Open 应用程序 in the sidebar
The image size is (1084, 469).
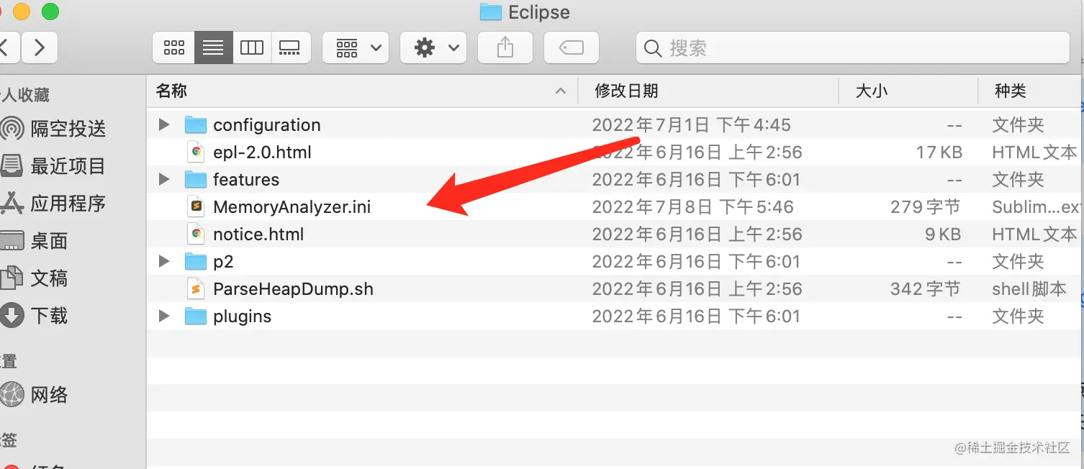pyautogui.click(x=68, y=204)
